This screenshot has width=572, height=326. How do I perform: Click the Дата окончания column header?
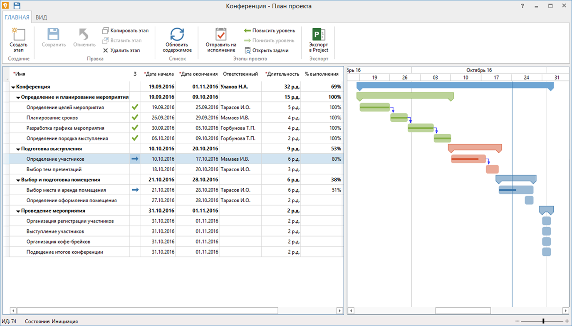[x=198, y=74]
